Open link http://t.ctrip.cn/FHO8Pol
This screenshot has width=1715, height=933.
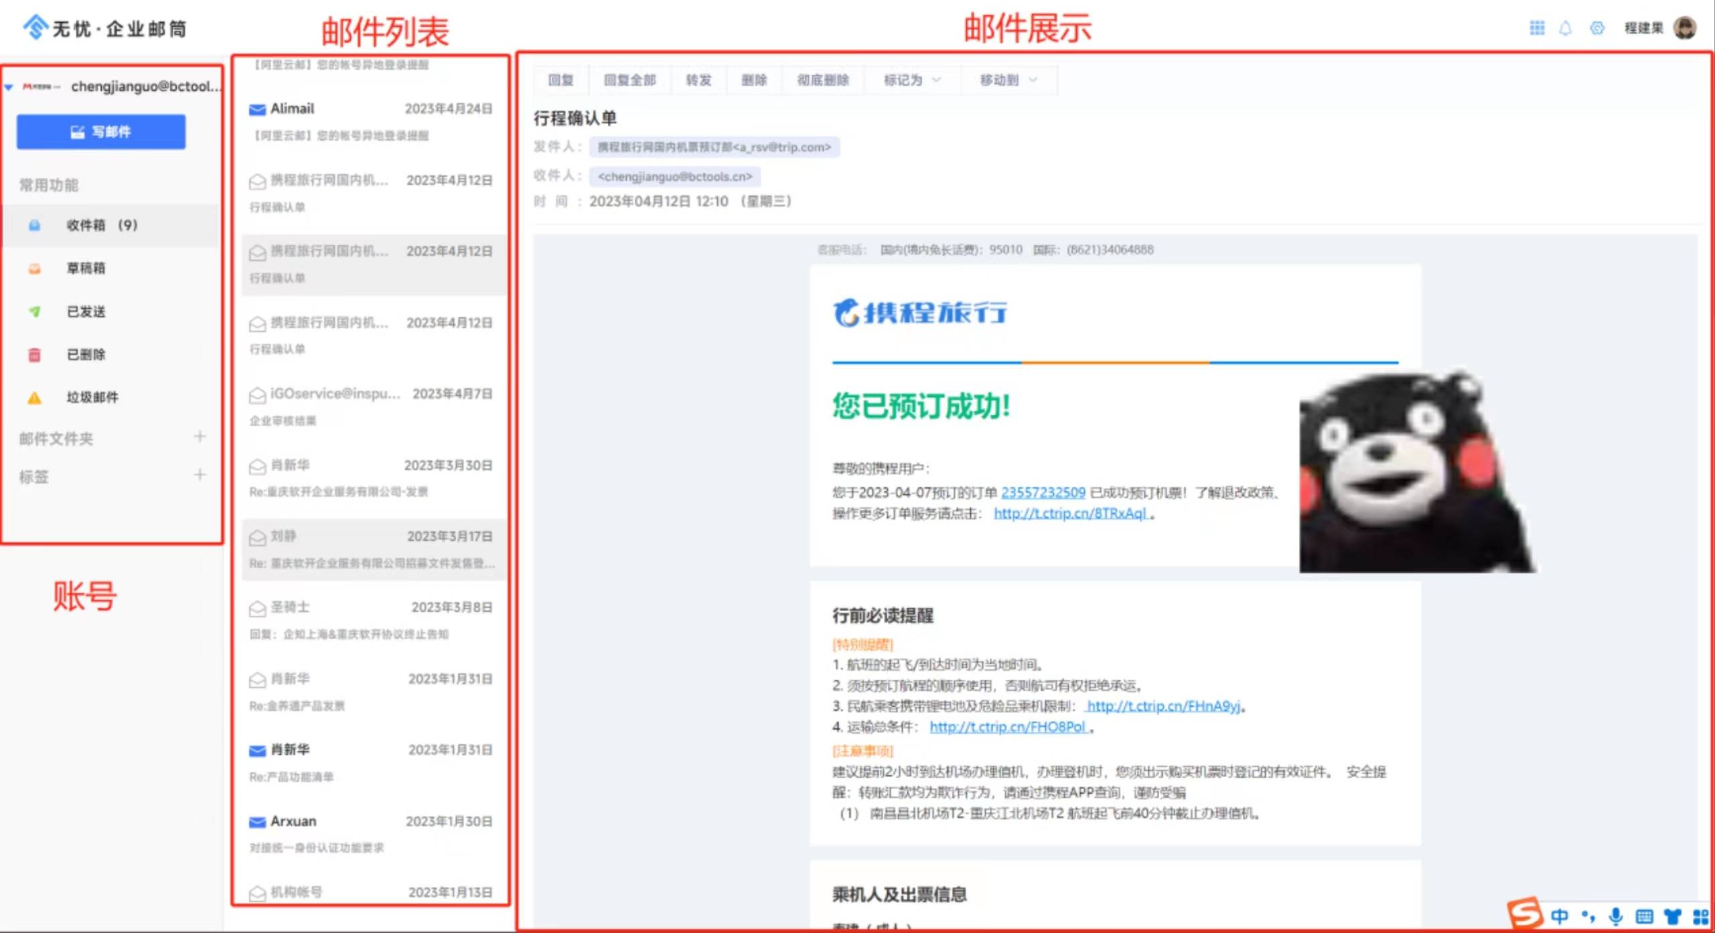coord(1009,727)
